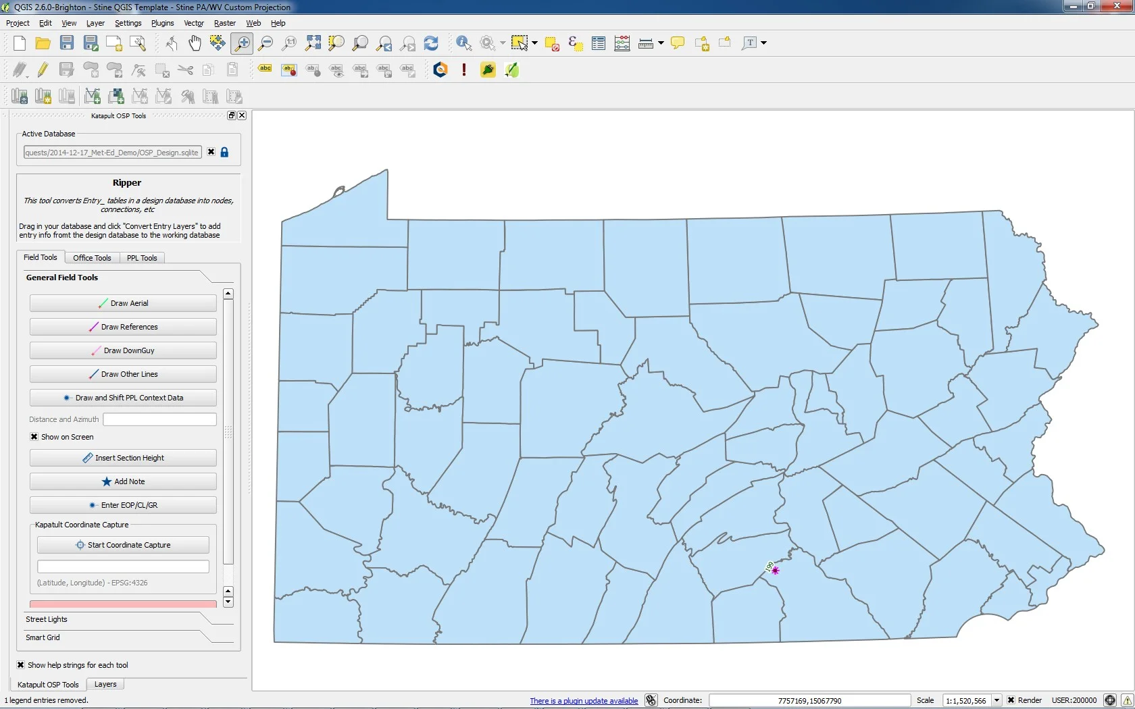
Task: Click the yellow abc Layer Labeling icon
Action: click(x=265, y=70)
